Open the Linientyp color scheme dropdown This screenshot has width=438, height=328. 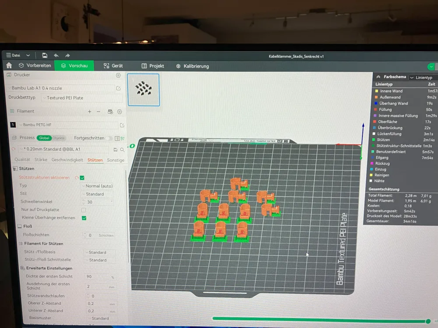point(423,77)
